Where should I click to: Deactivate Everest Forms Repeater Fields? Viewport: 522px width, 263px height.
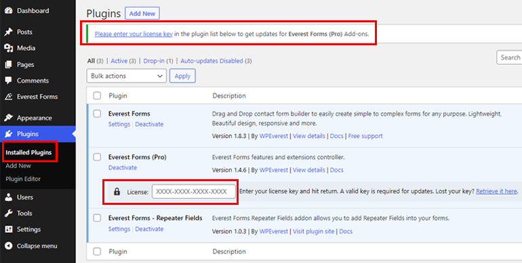tap(149, 229)
